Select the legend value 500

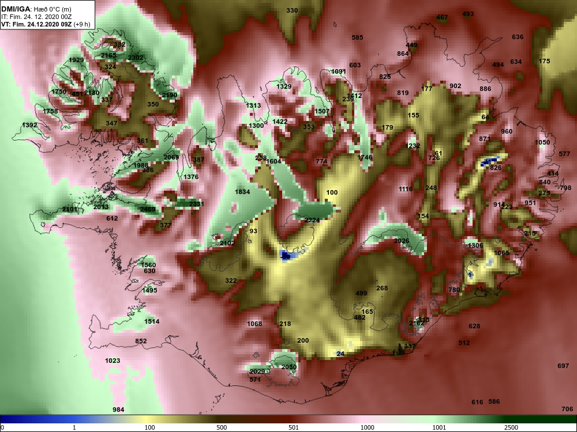point(222,427)
